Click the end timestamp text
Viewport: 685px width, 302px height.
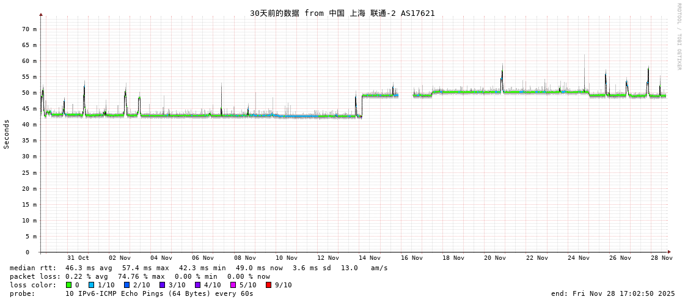613,293
